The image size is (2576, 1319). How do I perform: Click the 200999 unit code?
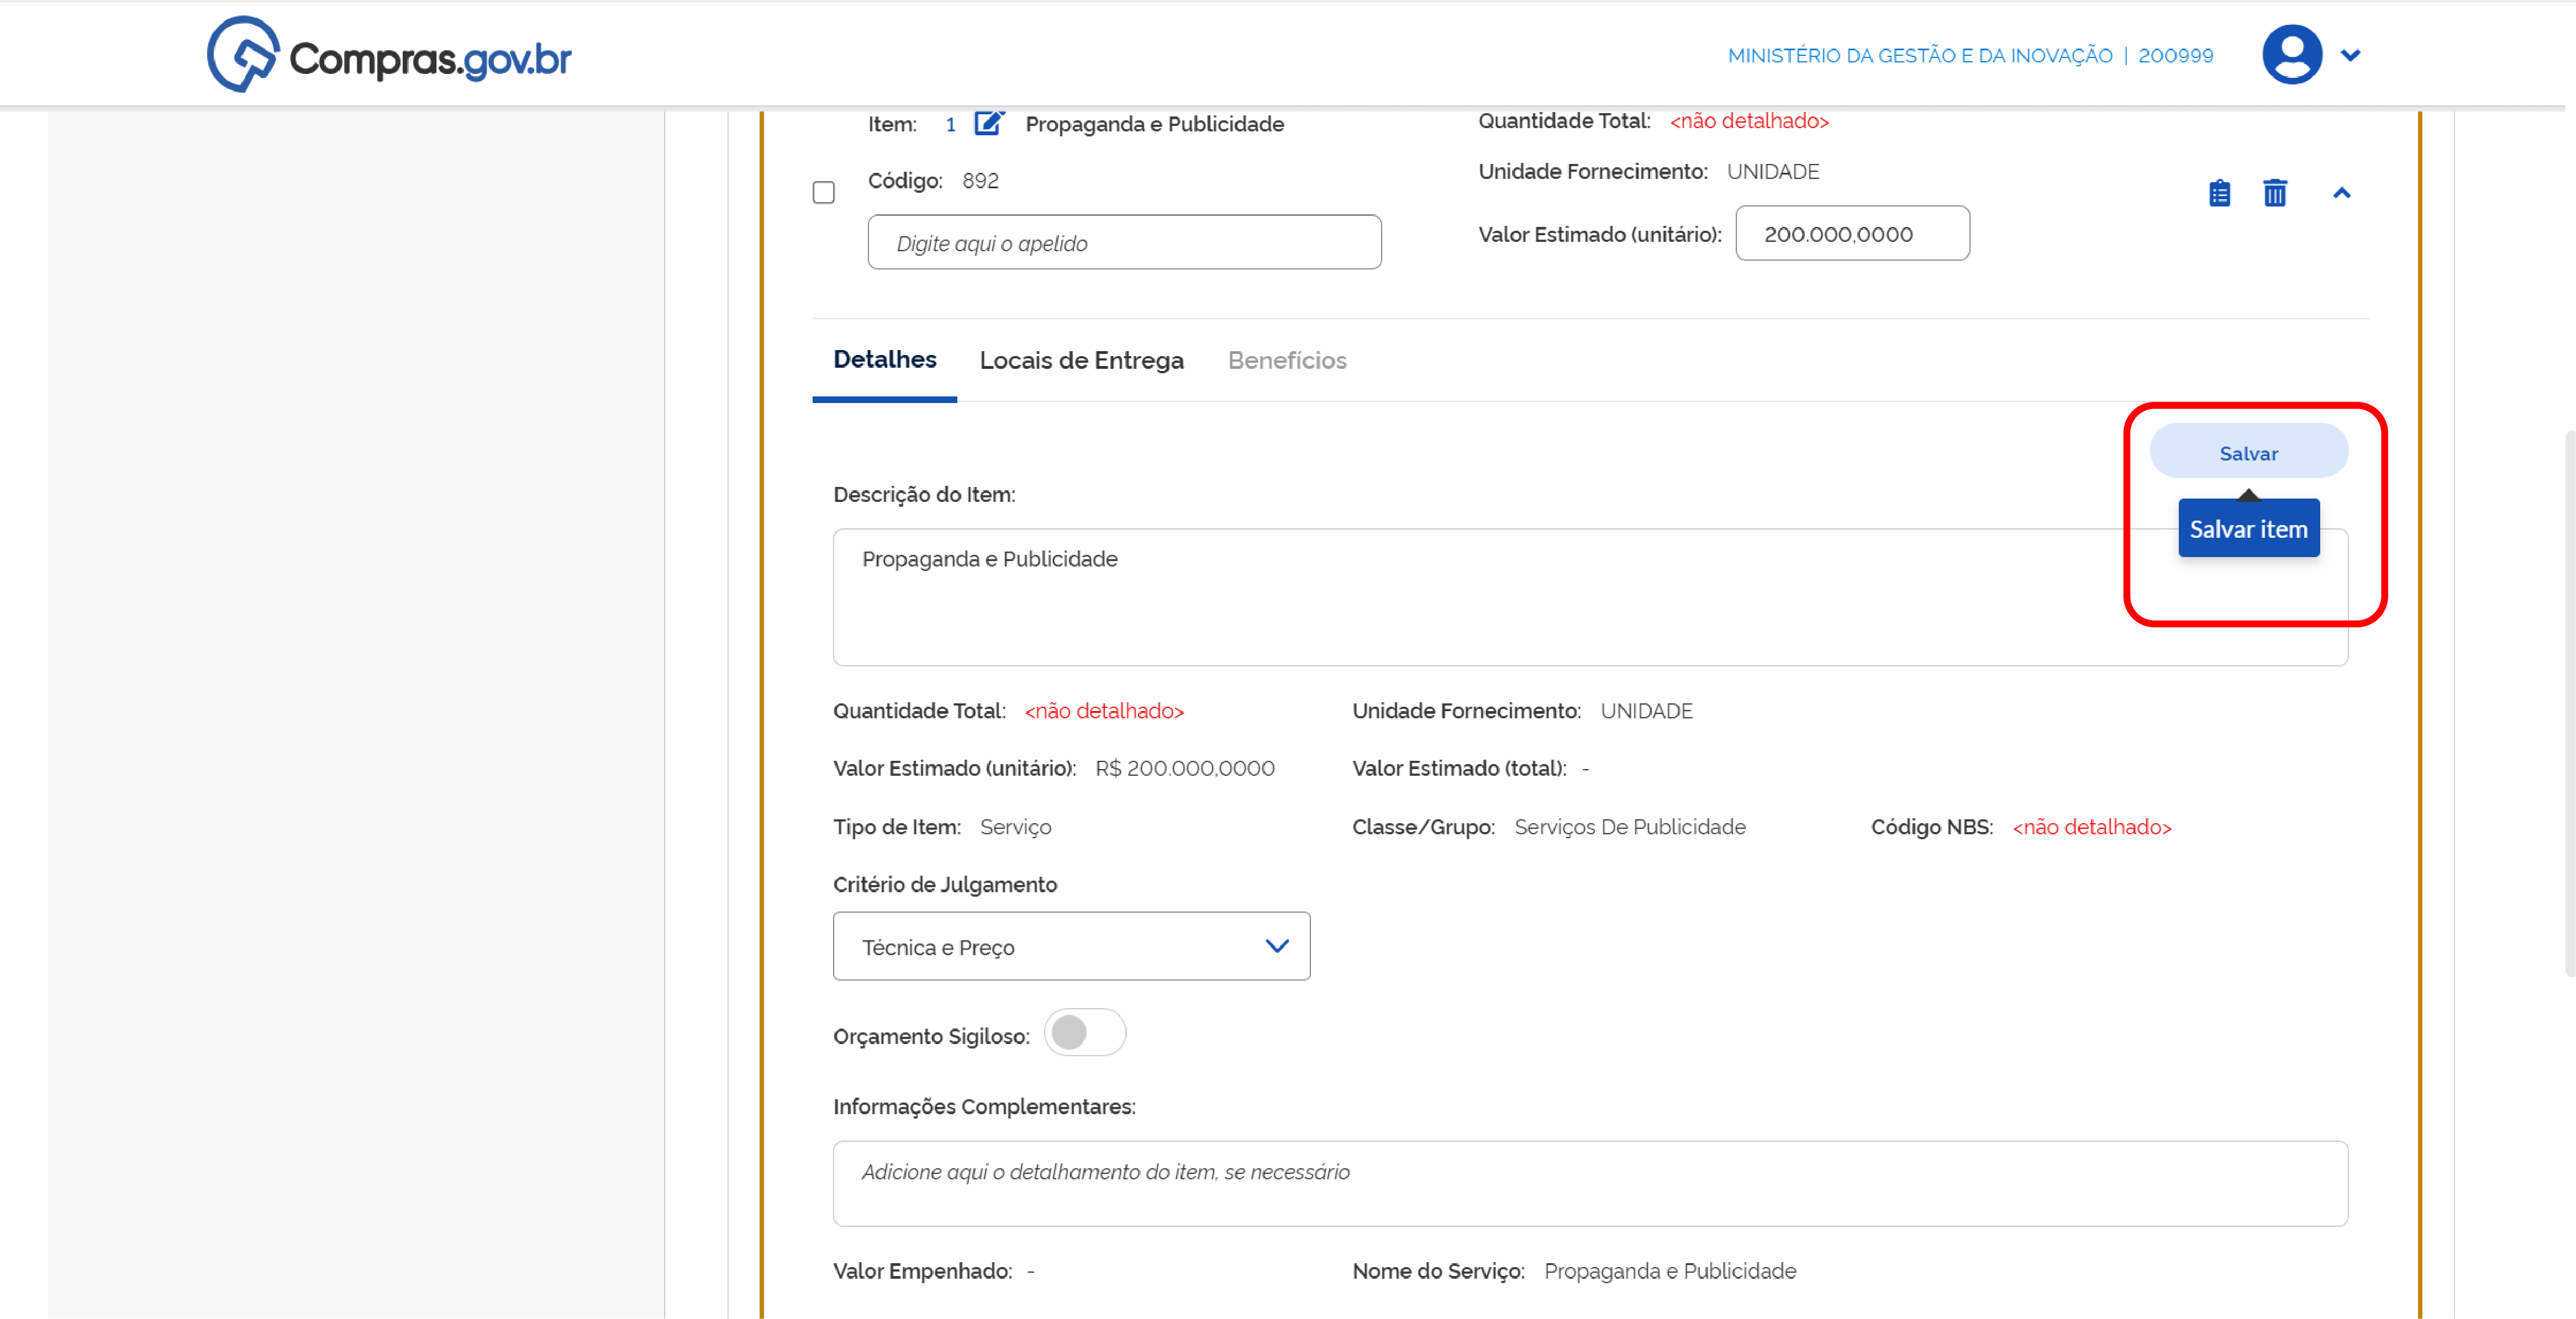tap(2176, 56)
